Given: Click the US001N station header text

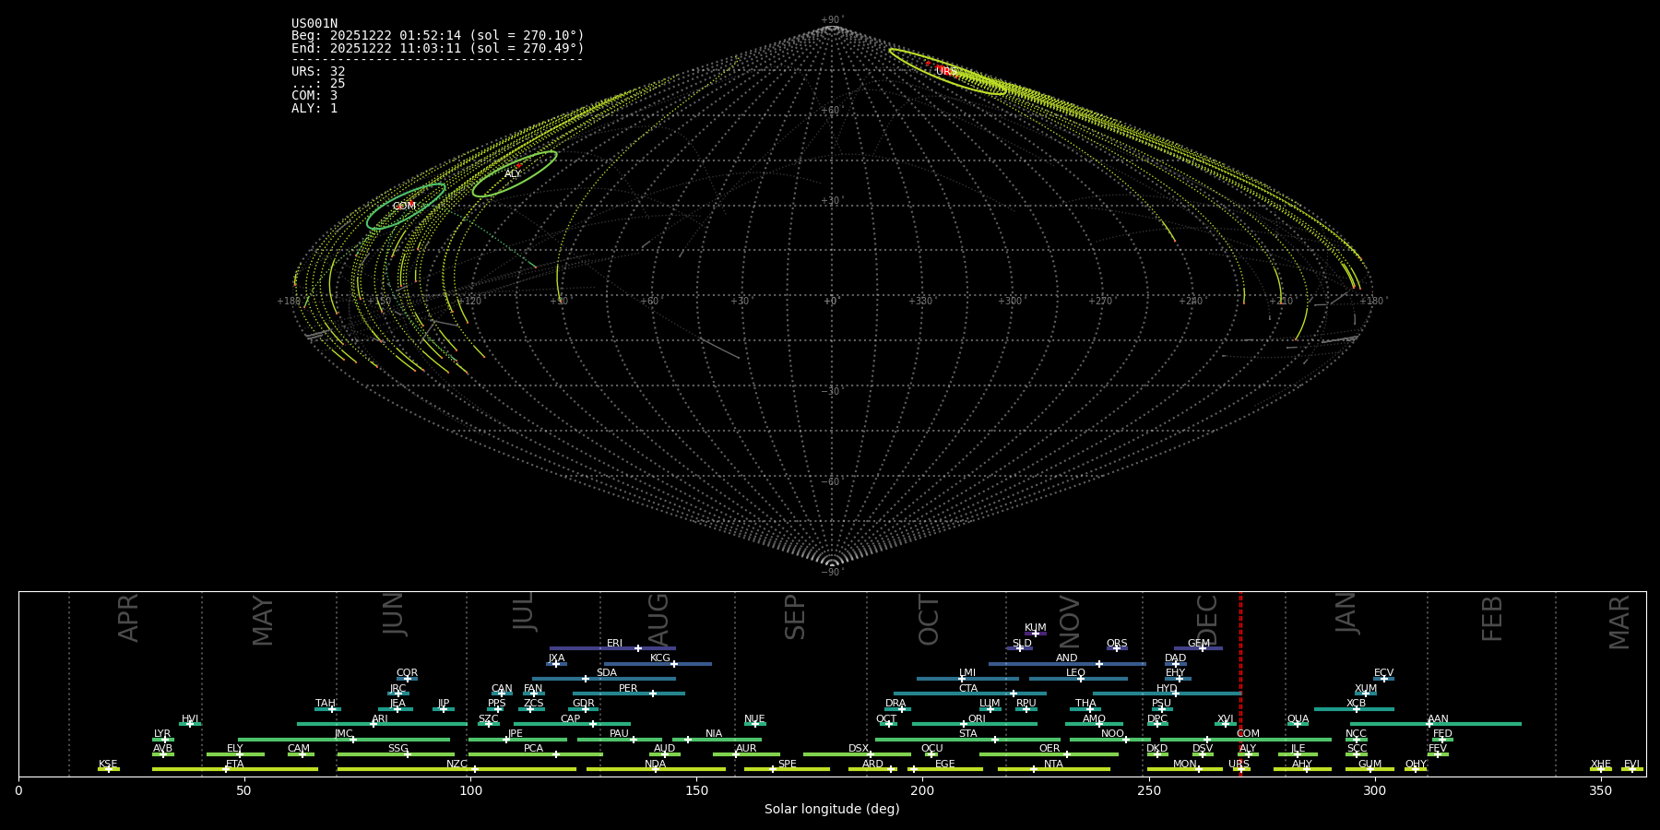Looking at the screenshot, I should [x=314, y=24].
